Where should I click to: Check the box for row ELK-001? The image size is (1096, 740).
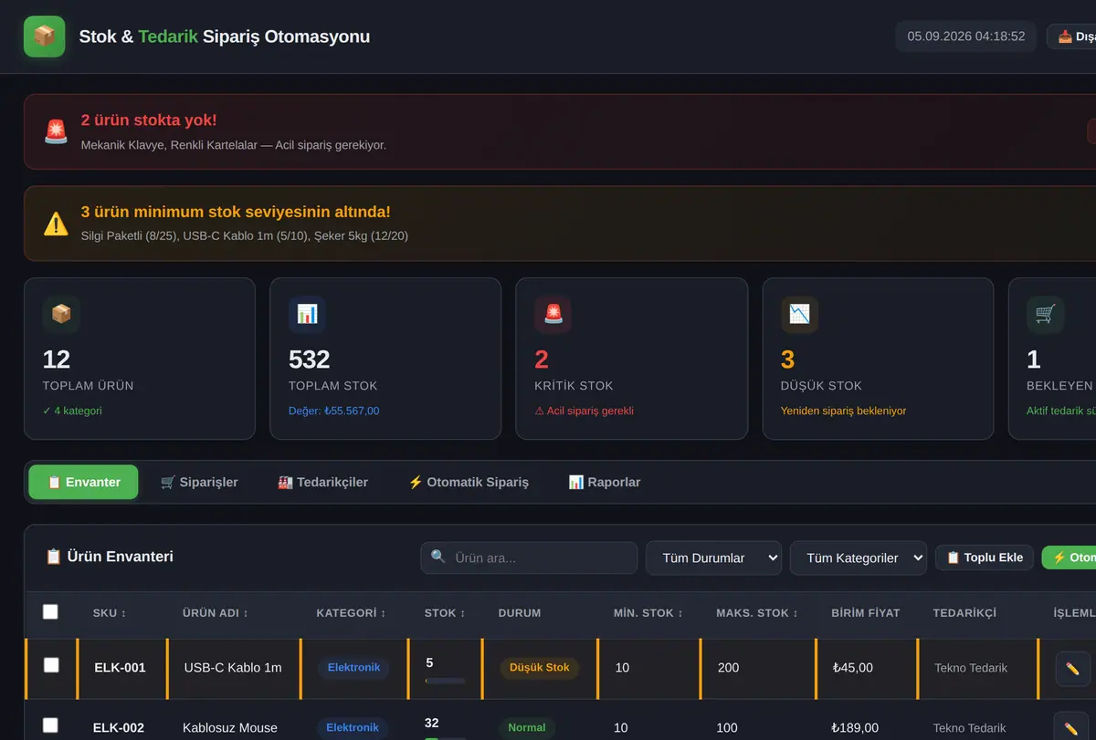click(x=51, y=666)
